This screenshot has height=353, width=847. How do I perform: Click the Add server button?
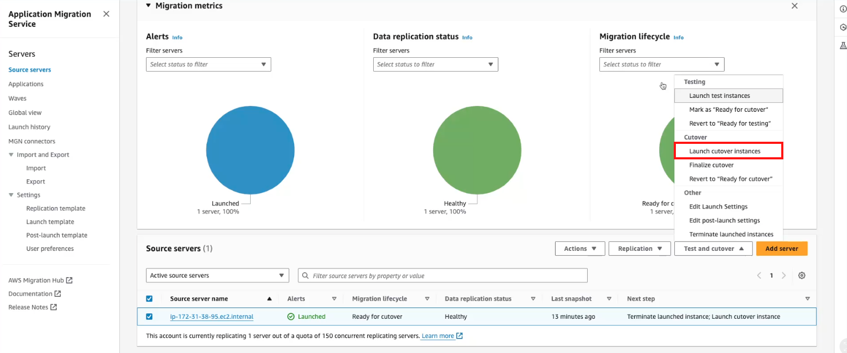pyautogui.click(x=782, y=249)
